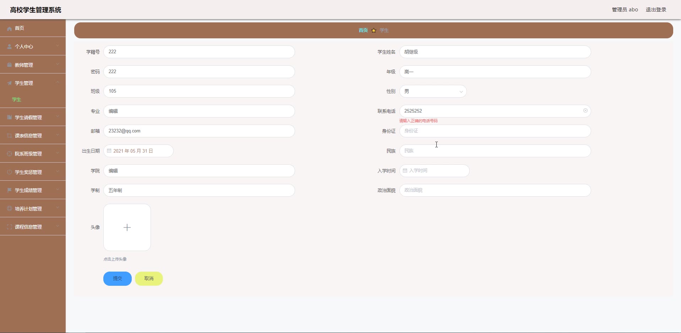Click the icon beside 学生请假管理
This screenshot has height=333, width=681.
point(10,118)
